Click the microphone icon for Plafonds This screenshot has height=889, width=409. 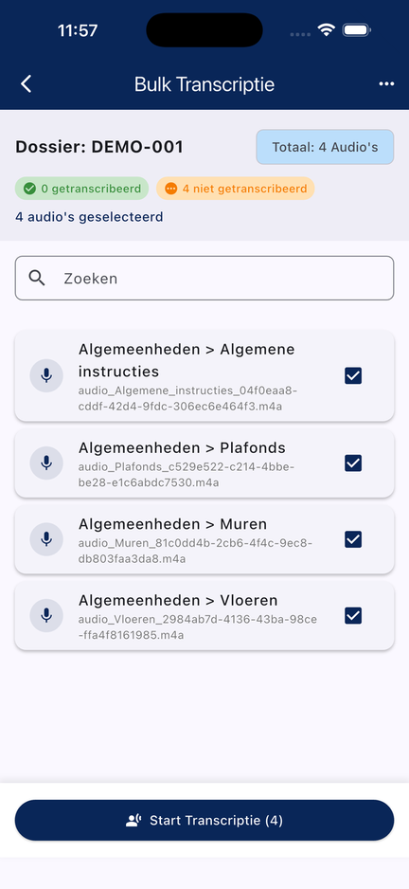[46, 463]
